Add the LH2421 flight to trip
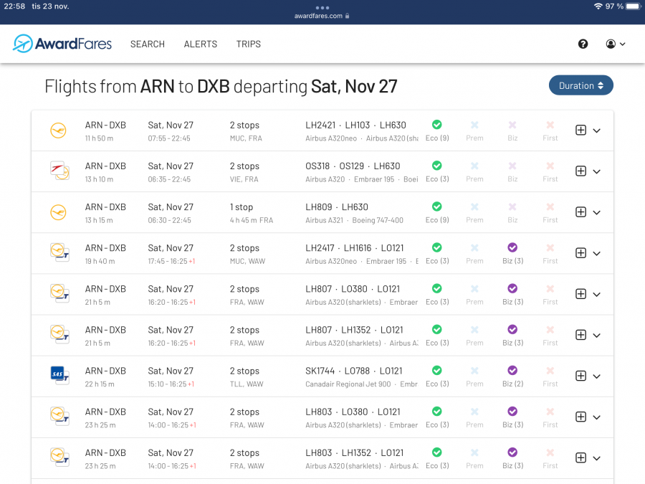 pos(580,131)
